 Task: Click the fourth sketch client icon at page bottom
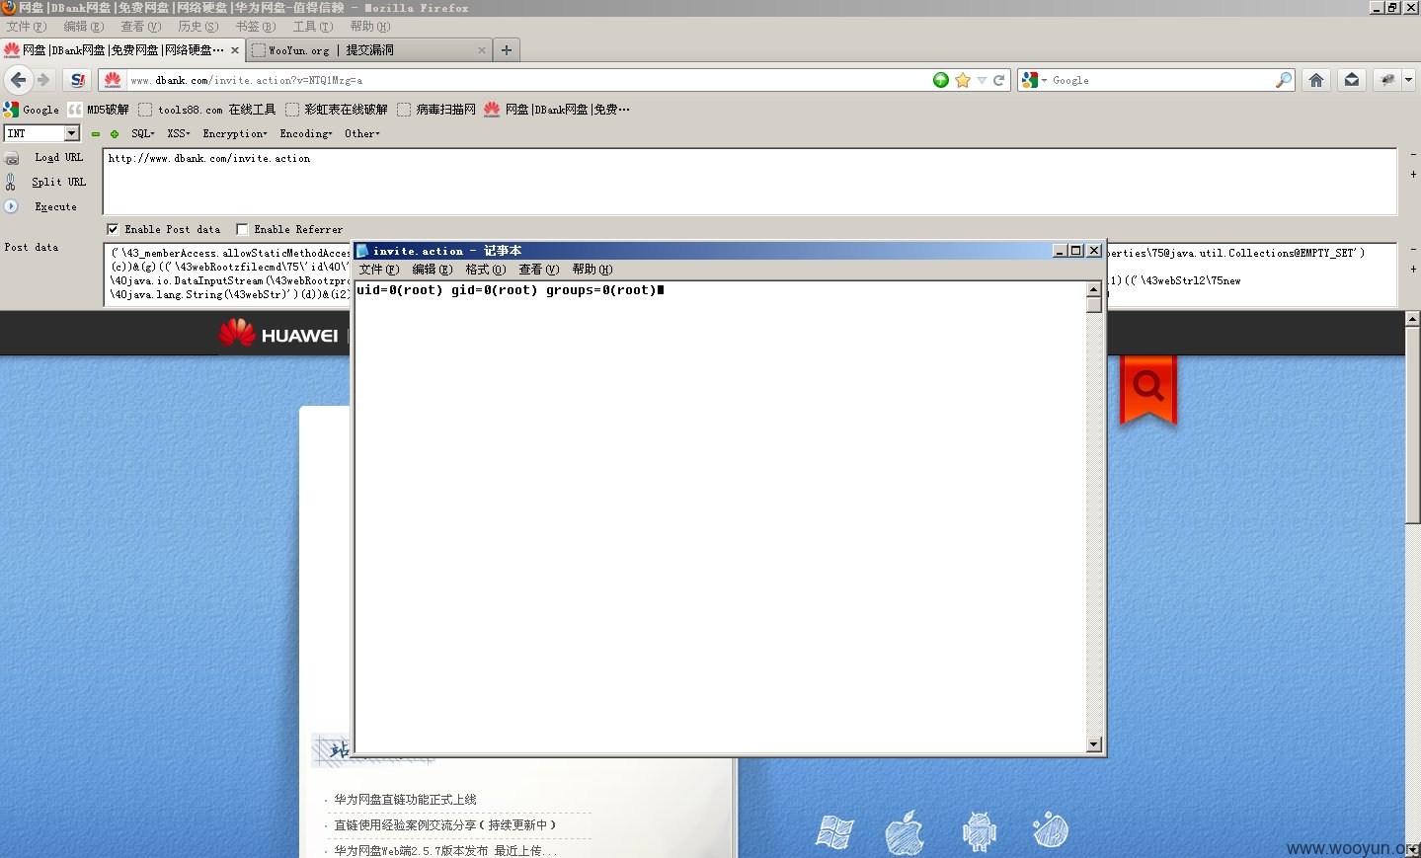tap(1051, 829)
